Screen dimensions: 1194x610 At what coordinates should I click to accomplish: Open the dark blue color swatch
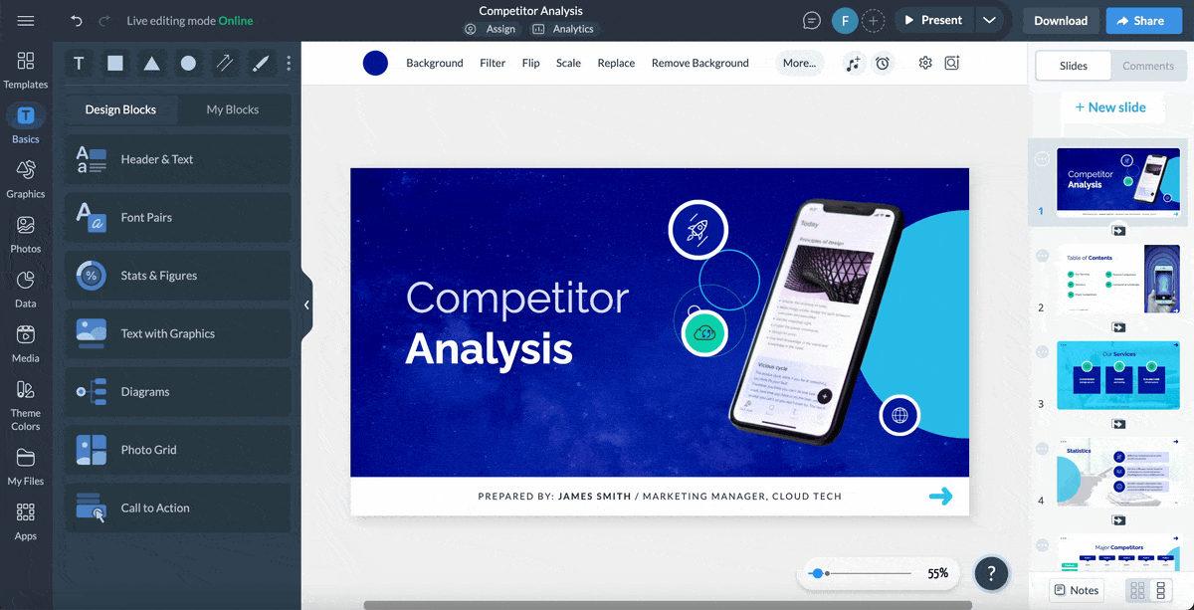[375, 63]
